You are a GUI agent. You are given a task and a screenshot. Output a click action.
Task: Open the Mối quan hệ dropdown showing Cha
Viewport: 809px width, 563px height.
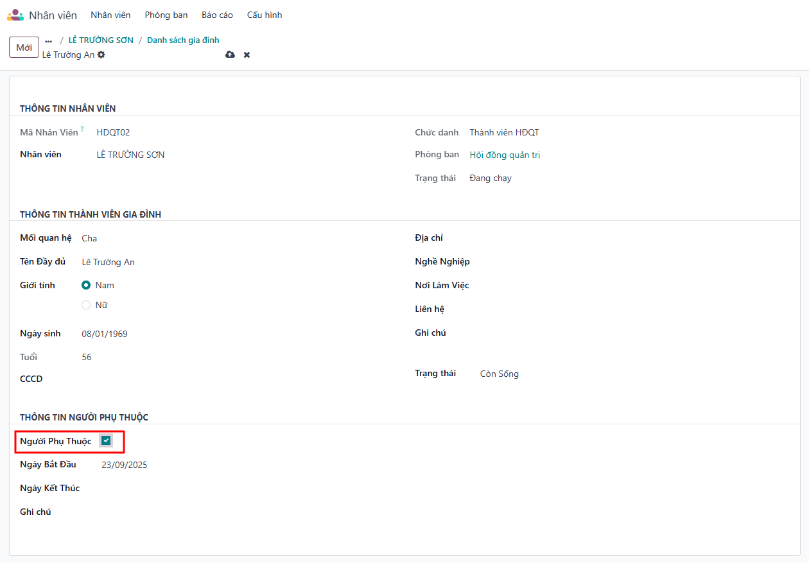point(238,238)
